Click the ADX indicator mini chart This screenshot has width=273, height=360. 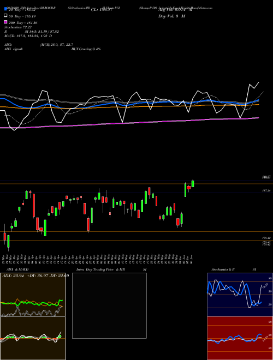point(33,295)
